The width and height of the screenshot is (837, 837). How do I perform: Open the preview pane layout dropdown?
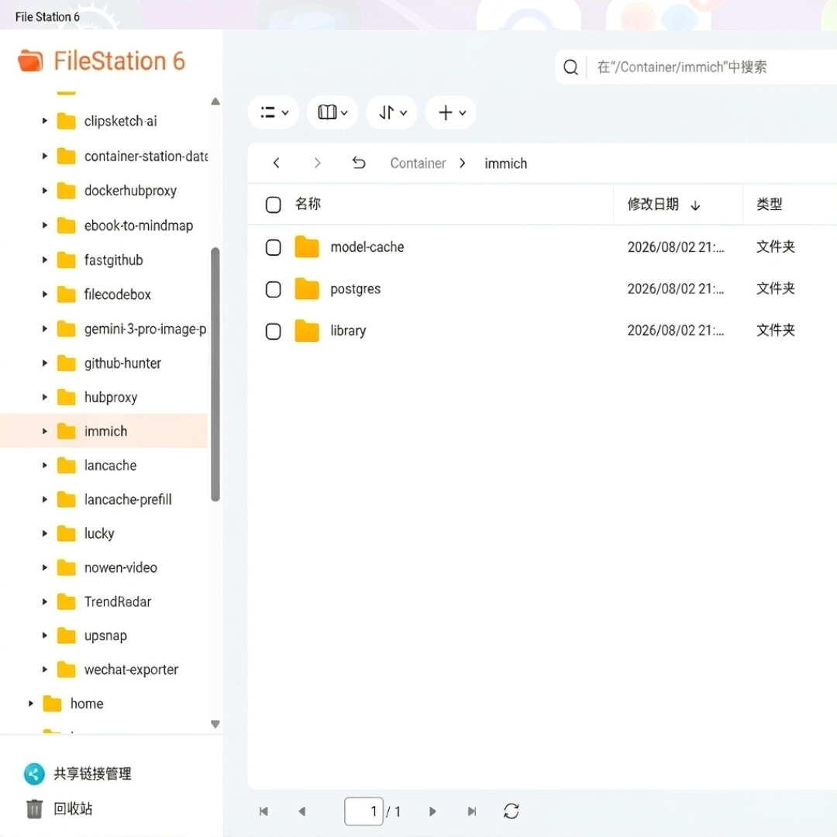point(332,112)
